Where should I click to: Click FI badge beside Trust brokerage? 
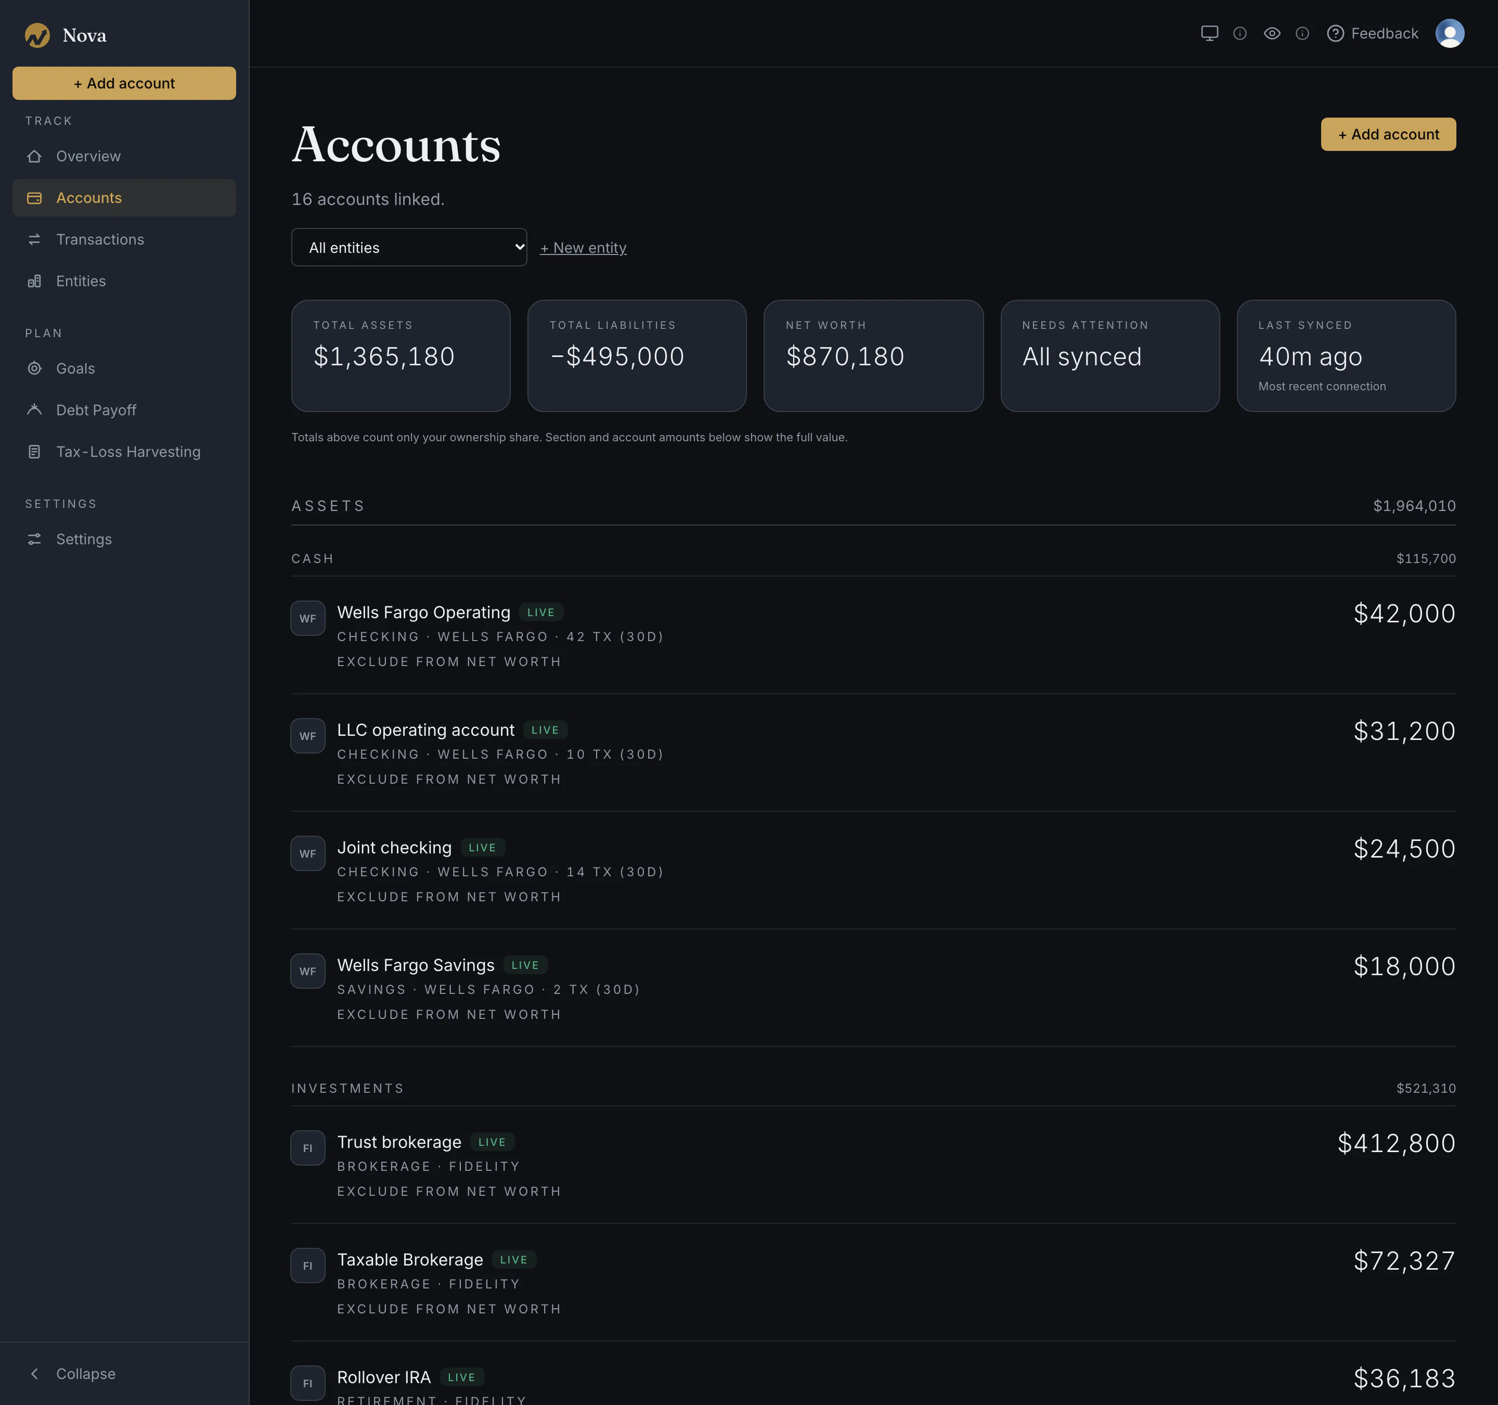(x=308, y=1148)
